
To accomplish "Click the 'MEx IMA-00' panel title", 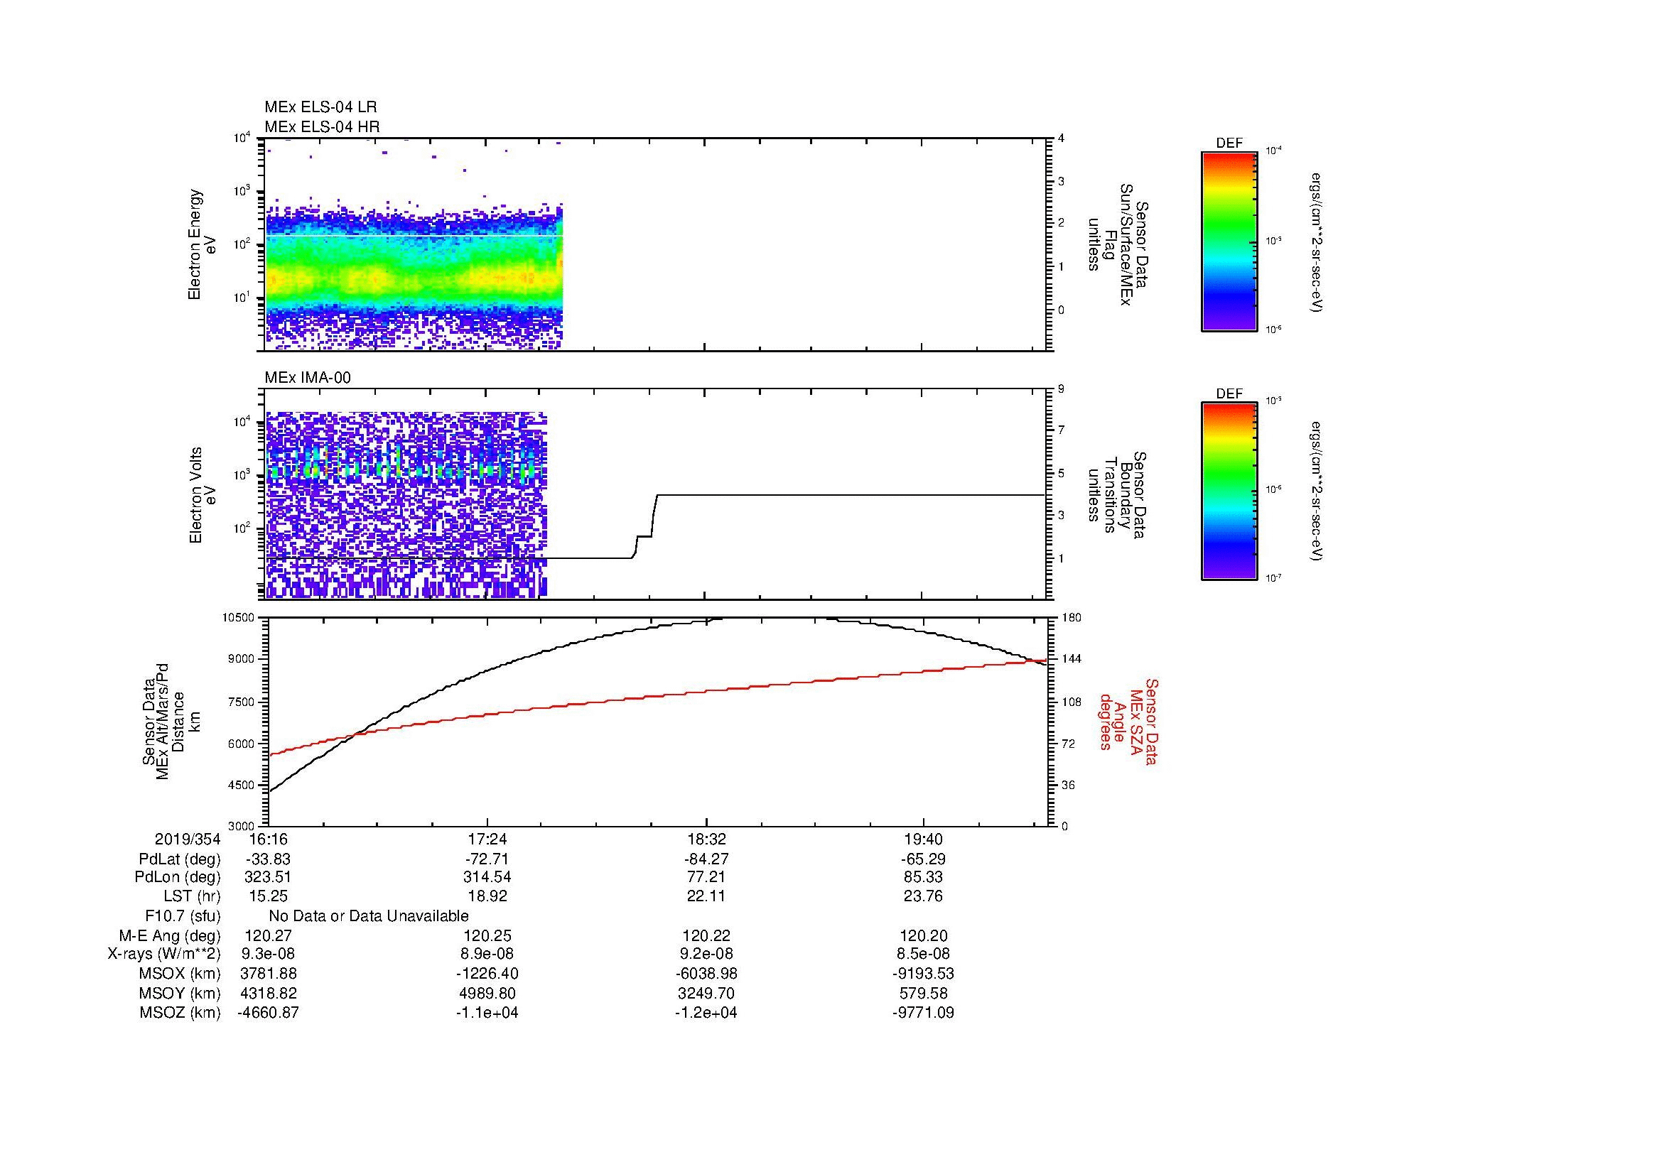I will (308, 378).
